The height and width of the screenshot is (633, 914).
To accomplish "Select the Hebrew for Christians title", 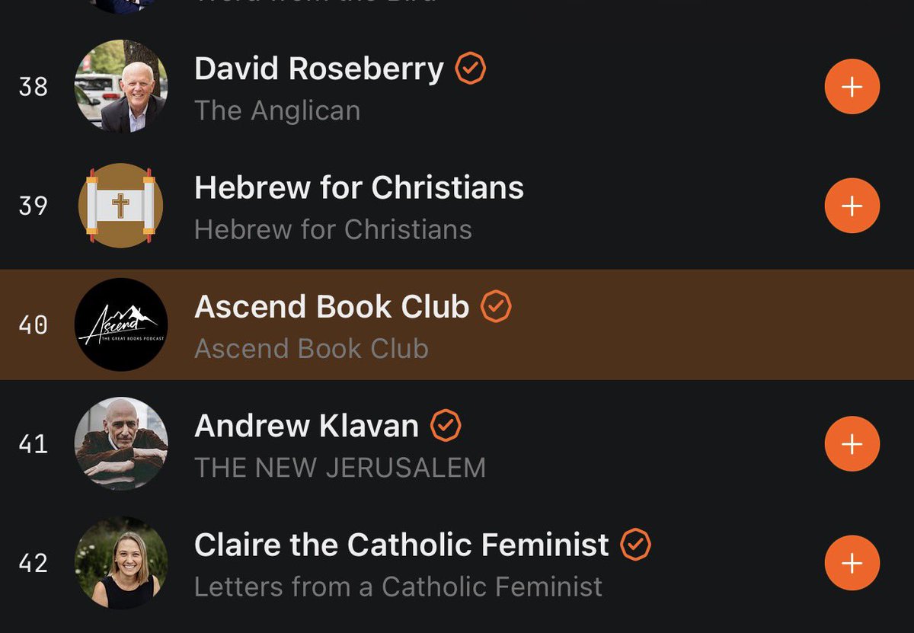I will tap(360, 187).
